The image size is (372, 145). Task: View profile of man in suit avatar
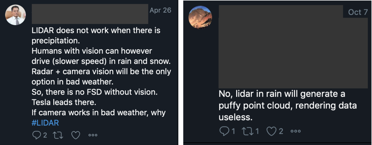tap(16, 15)
